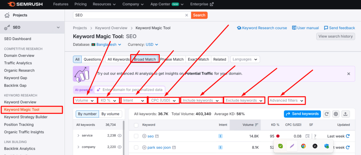361x155 pixels.
Task: Open the Advanced filters dropdown
Action: [287, 101]
